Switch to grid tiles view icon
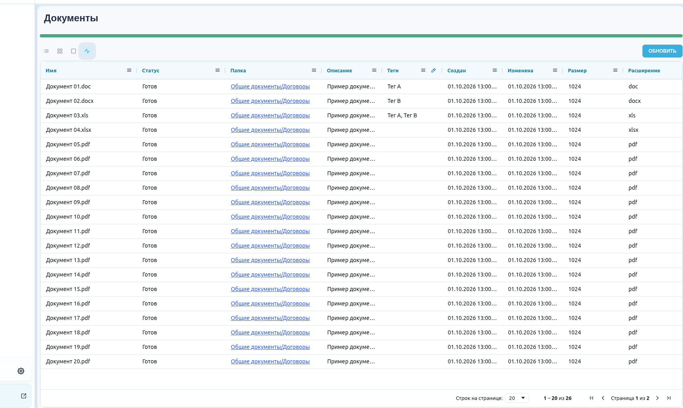The width and height of the screenshot is (683, 408). pyautogui.click(x=60, y=51)
